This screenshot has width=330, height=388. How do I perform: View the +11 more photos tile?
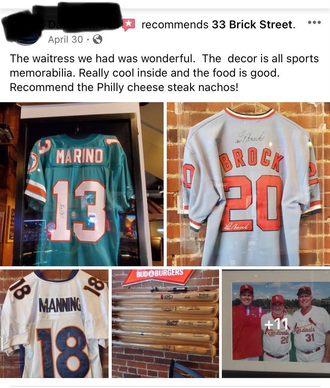coord(276,324)
